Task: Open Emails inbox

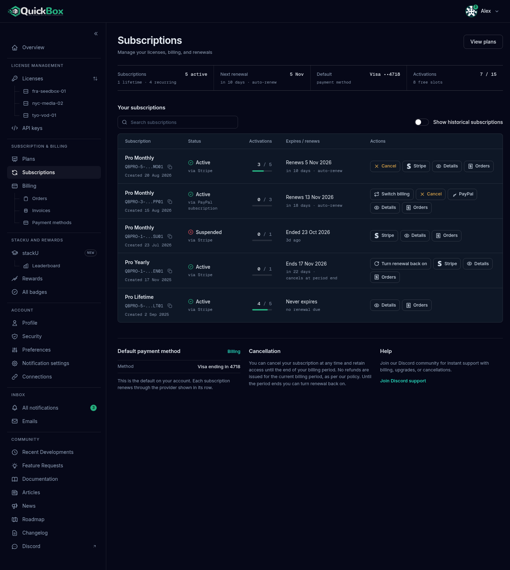Action: click(x=54, y=421)
